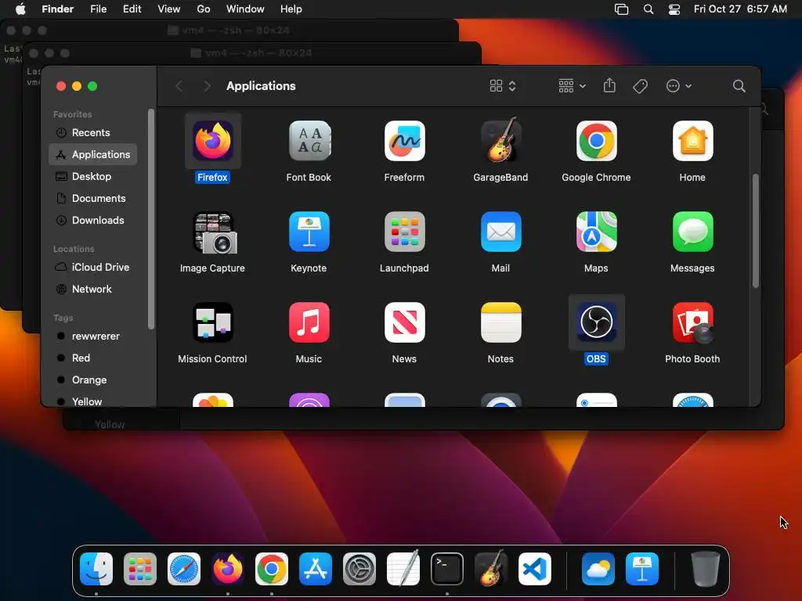Screen dimensions: 802x601
Task: Open the View menu
Action: [169, 9]
